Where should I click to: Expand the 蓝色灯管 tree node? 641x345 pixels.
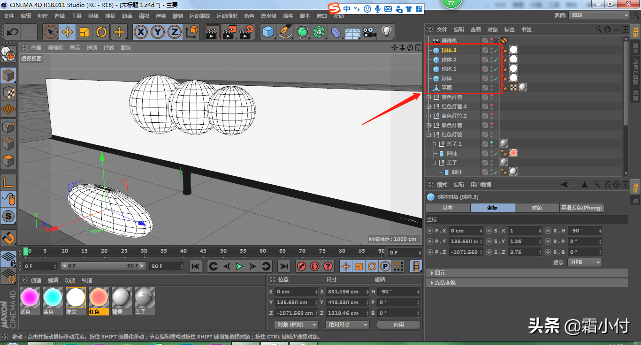[x=428, y=97]
